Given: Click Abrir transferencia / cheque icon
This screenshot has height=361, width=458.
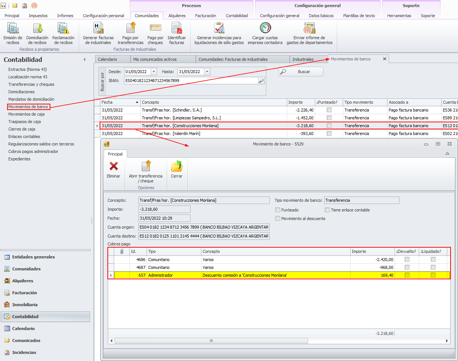Looking at the screenshot, I should tap(145, 166).
